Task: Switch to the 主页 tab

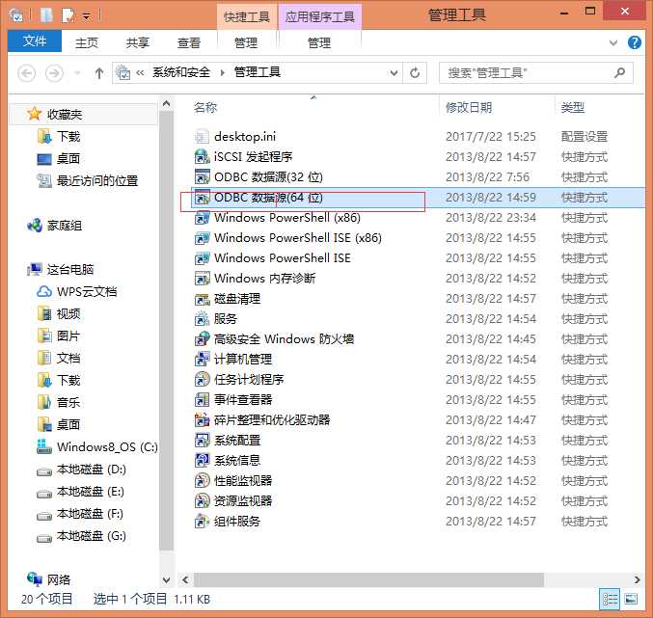Action: click(87, 42)
